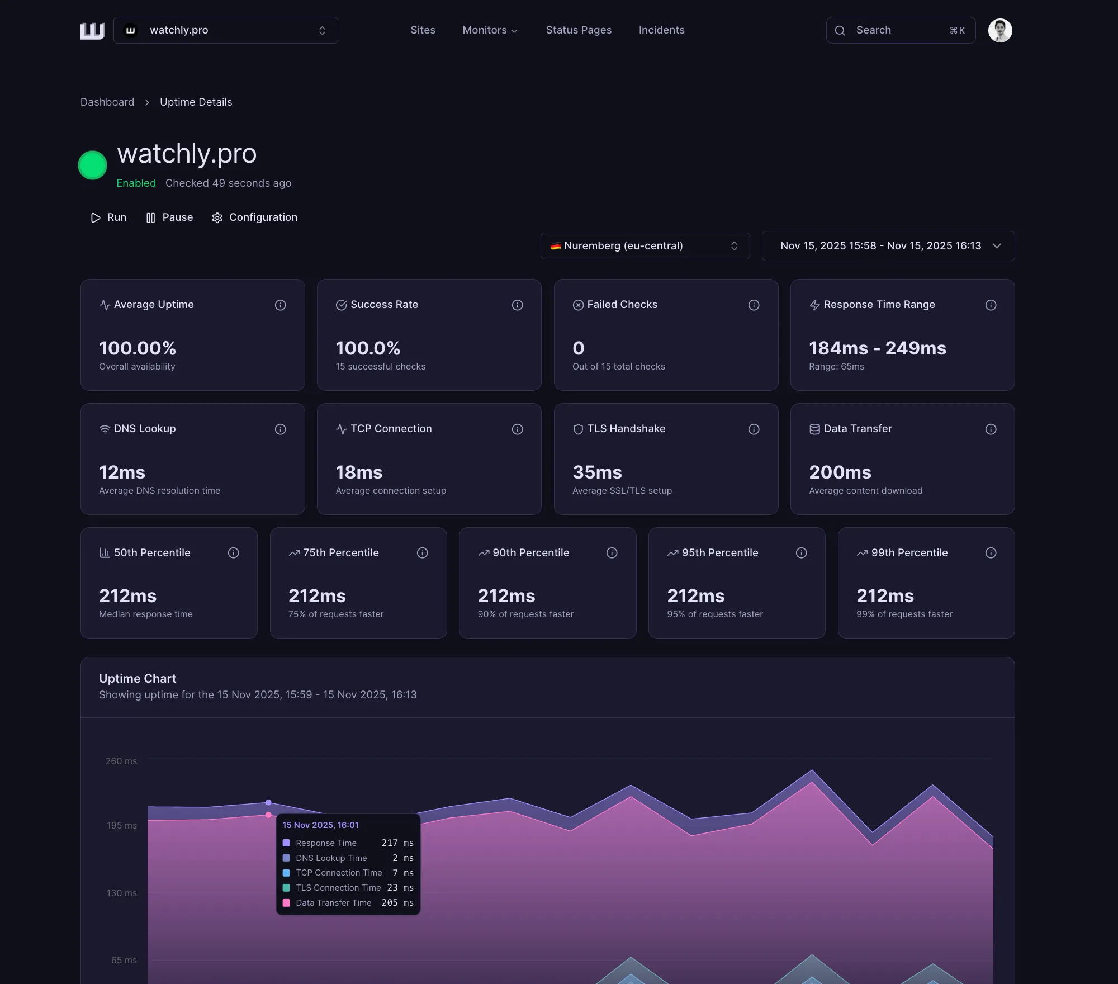Expand the Nuremberg region dropdown

point(645,246)
